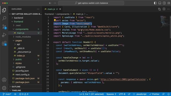Open the _app.js file
Screen dimensions: 171x96
25,48
